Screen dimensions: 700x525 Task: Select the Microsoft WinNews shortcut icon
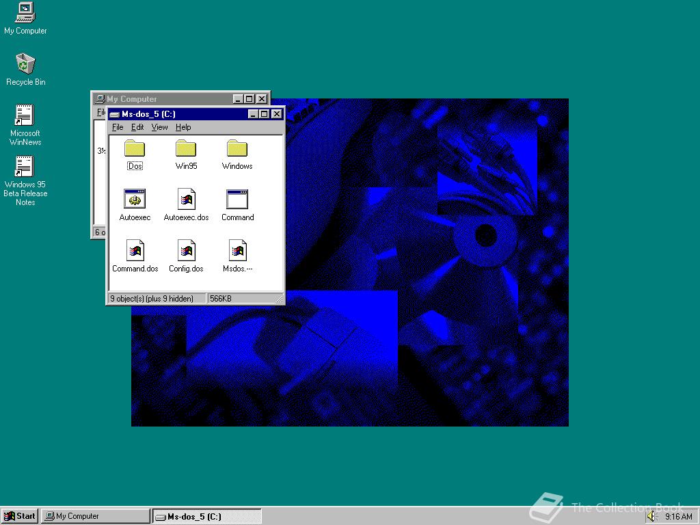(x=25, y=115)
